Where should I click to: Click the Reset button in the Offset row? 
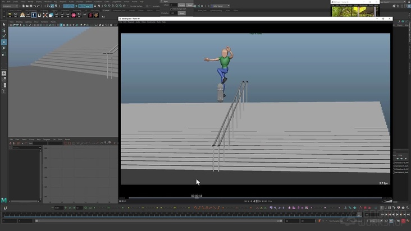tap(190, 5)
